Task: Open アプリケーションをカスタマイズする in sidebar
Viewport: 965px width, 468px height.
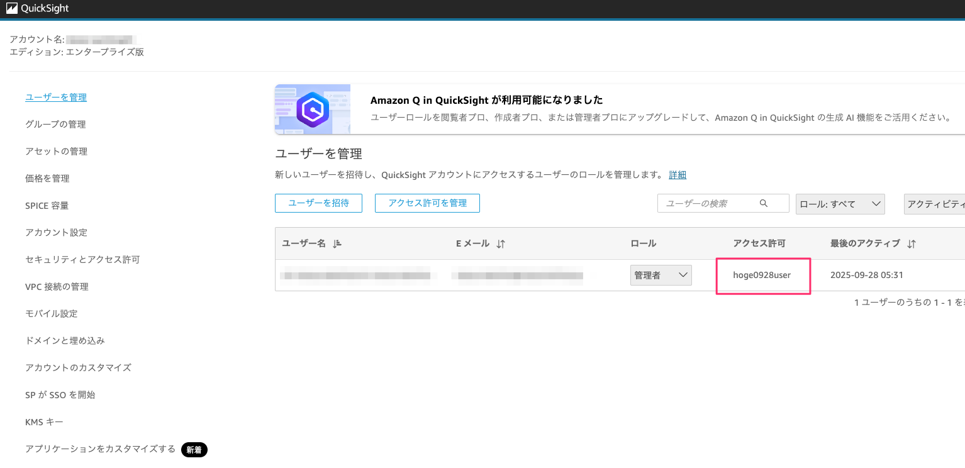Action: click(x=100, y=448)
